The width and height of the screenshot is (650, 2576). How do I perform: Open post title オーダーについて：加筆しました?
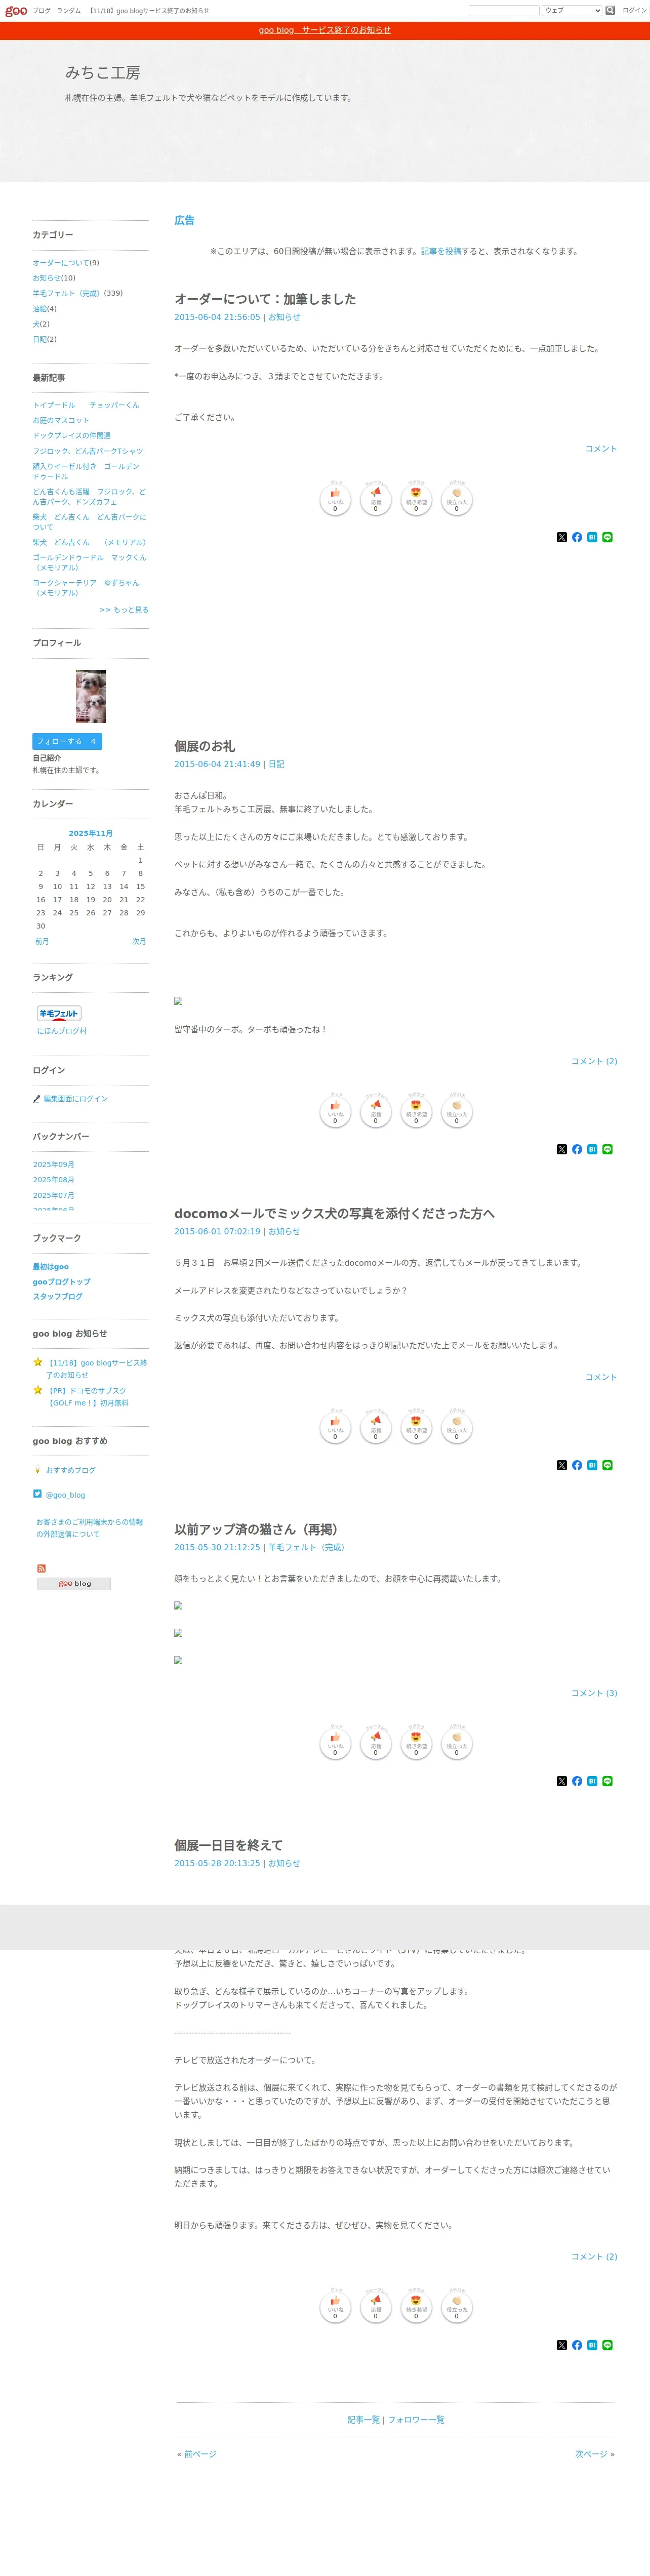tap(265, 299)
